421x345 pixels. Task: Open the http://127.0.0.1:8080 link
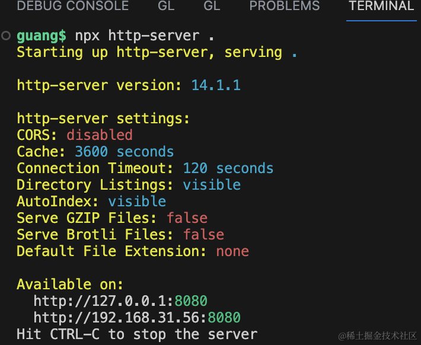click(x=120, y=301)
